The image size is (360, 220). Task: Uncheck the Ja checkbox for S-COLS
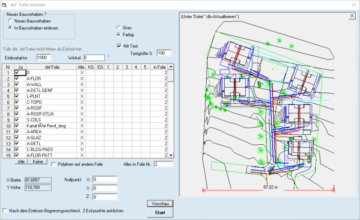(x=17, y=120)
